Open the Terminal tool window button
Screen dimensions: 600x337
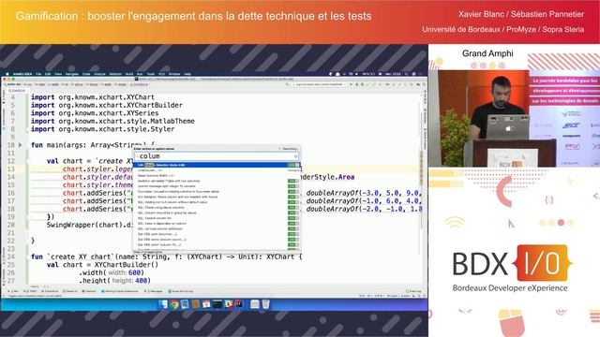click(90, 291)
